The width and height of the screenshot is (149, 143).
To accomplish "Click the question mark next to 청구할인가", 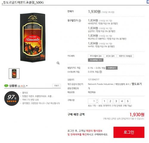I will [x=80, y=21].
